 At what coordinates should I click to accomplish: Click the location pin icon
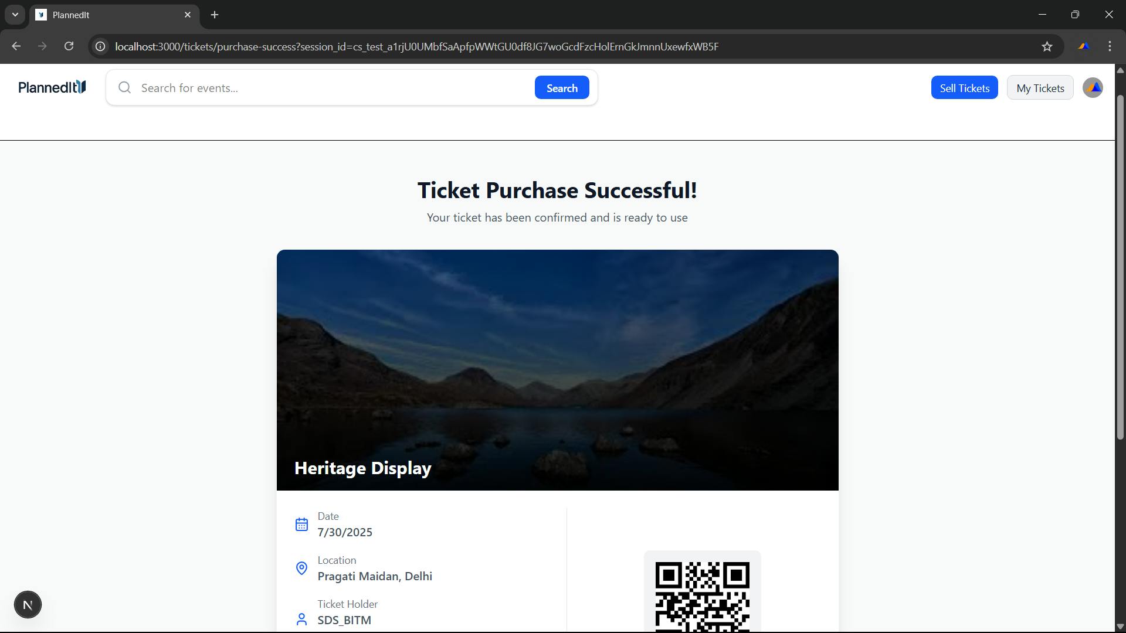tap(301, 569)
